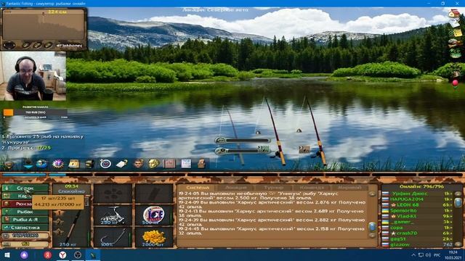Open the fisherman face portrait icon
465x261 pixels.
pyautogui.click(x=138, y=163)
